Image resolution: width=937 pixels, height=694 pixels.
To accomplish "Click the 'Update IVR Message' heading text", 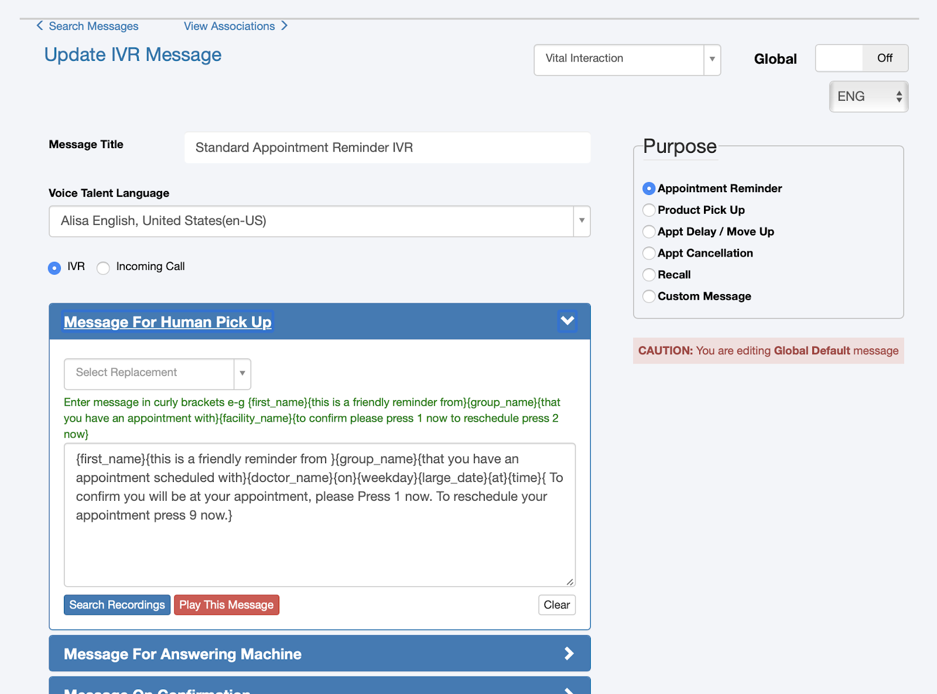I will click(133, 55).
